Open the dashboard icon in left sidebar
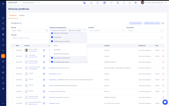This screenshot has width=169, height=106. (x=3, y=18)
